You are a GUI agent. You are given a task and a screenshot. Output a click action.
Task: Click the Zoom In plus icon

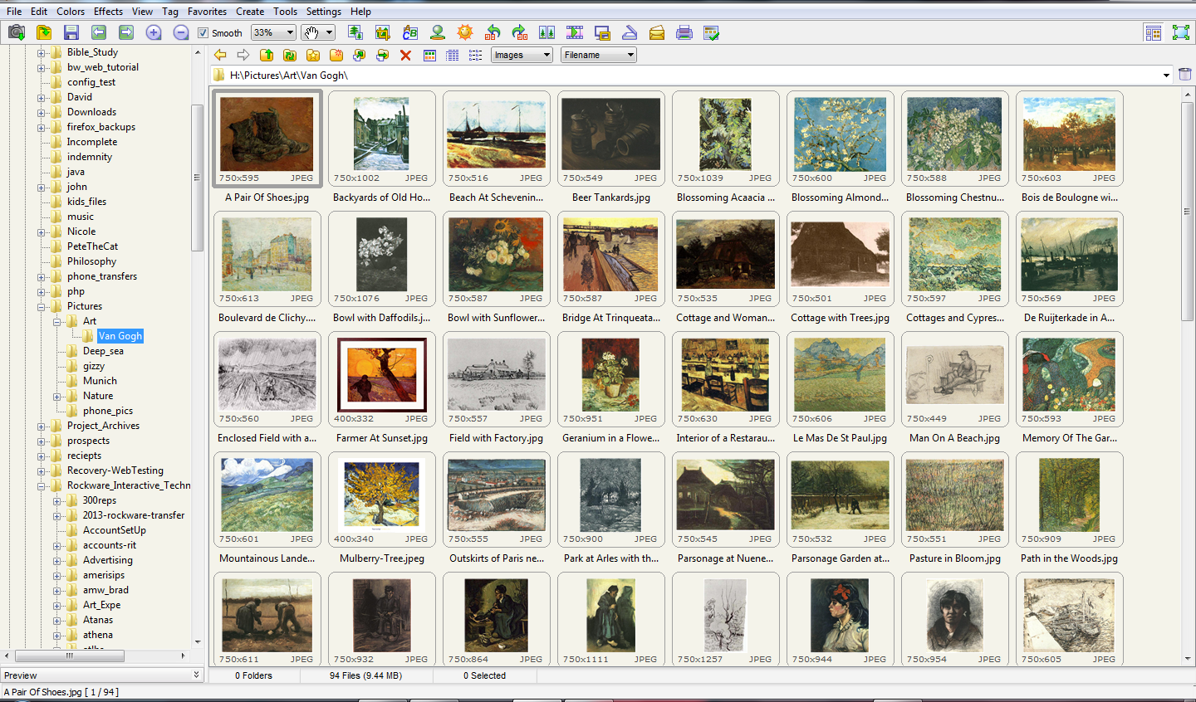(154, 32)
